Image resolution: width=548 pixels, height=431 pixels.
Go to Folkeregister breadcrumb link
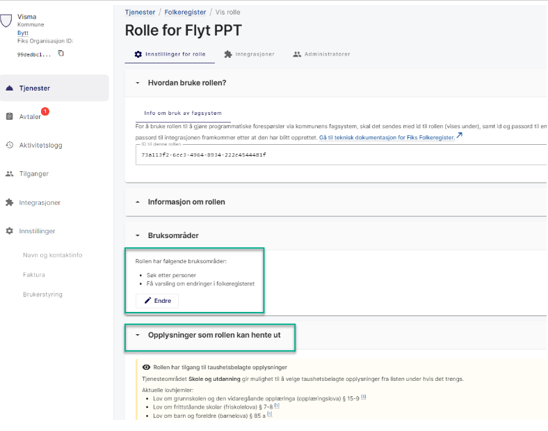pos(185,13)
